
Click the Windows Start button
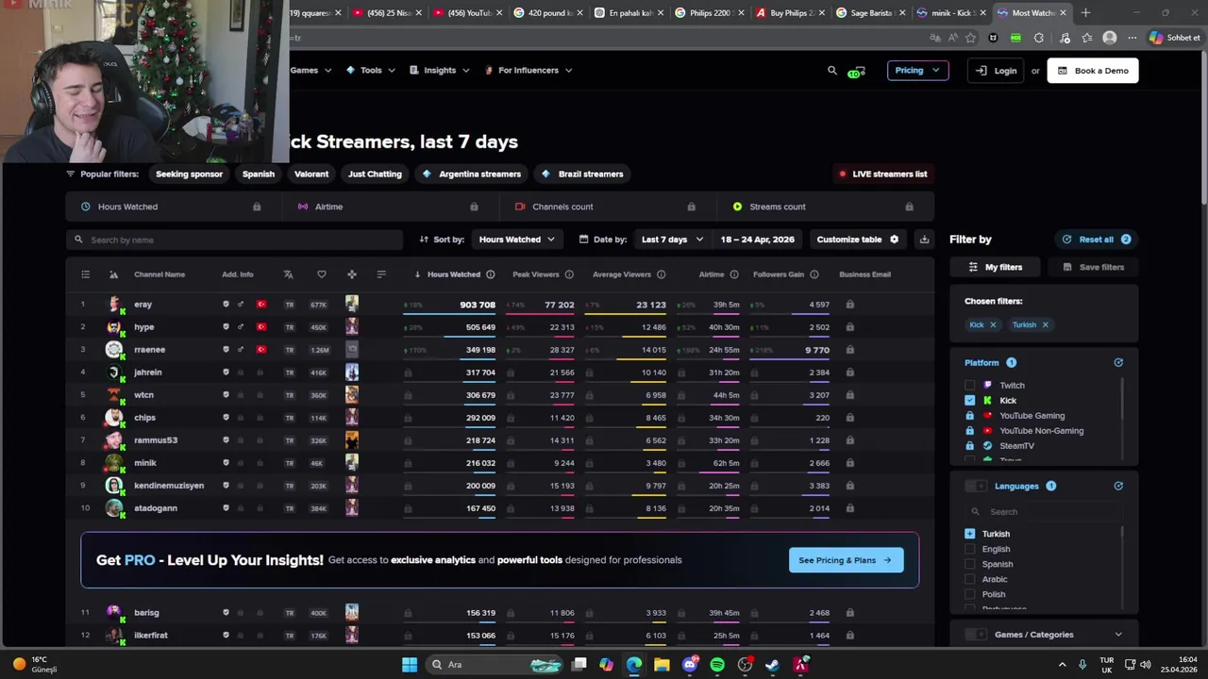click(x=410, y=665)
